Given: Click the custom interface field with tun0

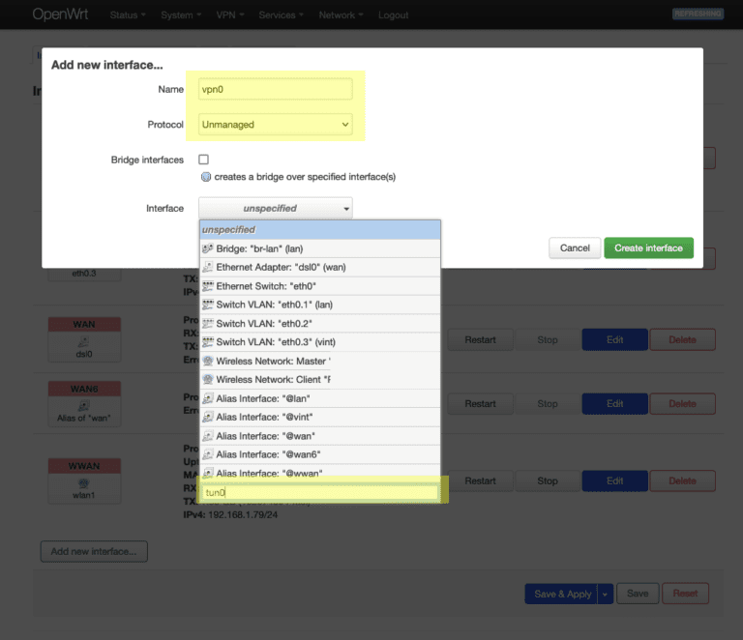Looking at the screenshot, I should point(319,492).
